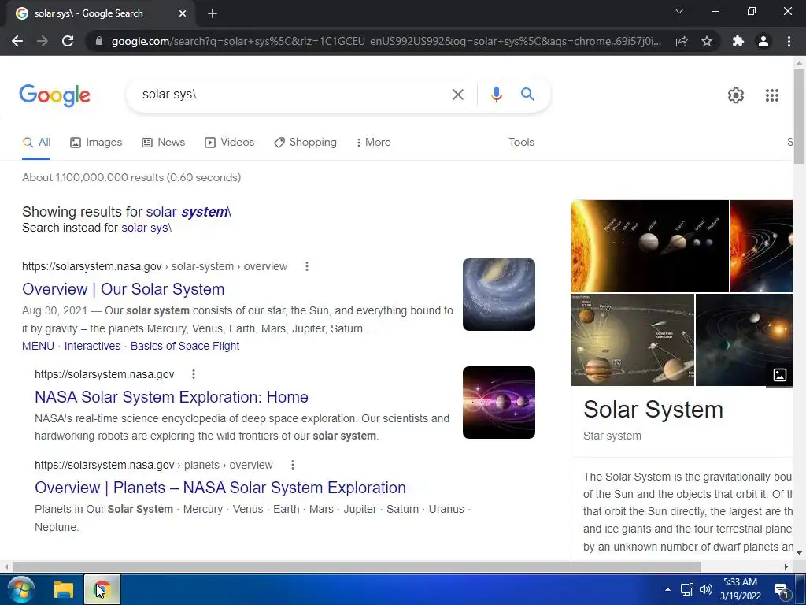806x605 pixels.
Task: Click the horizontal scrollbar thumb
Action: pyautogui.click(x=357, y=566)
